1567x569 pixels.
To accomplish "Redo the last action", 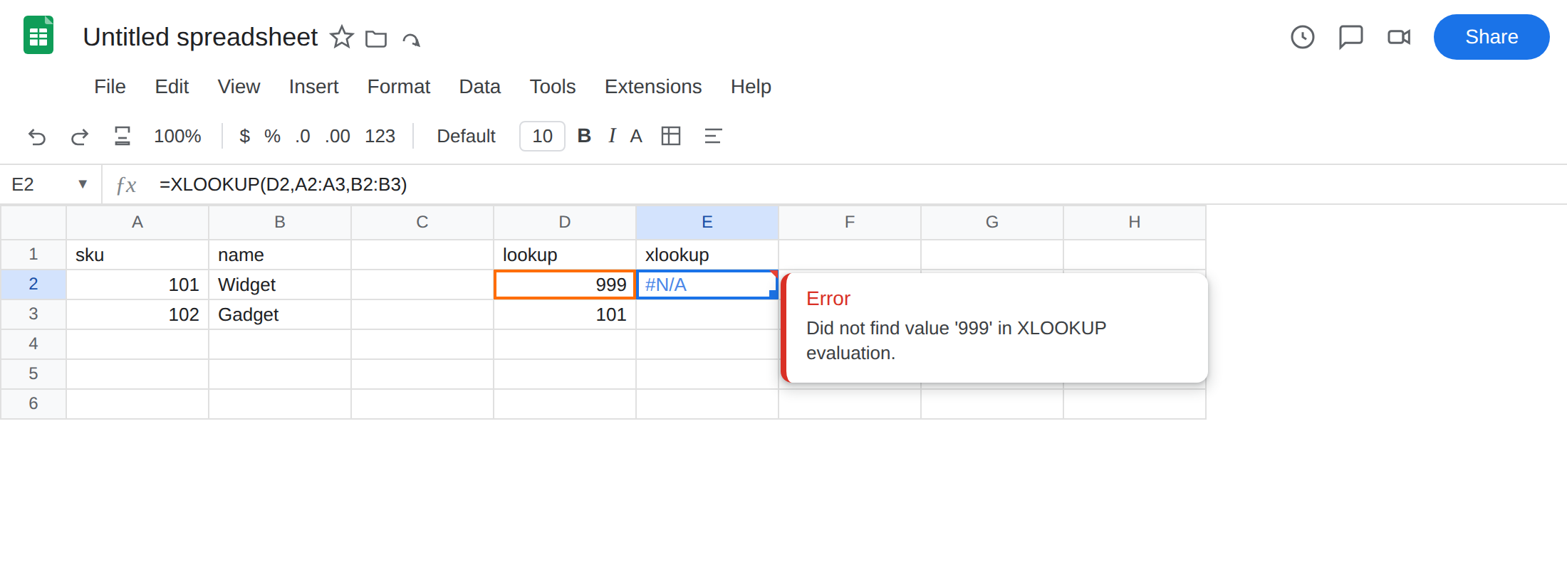I will 80,137.
